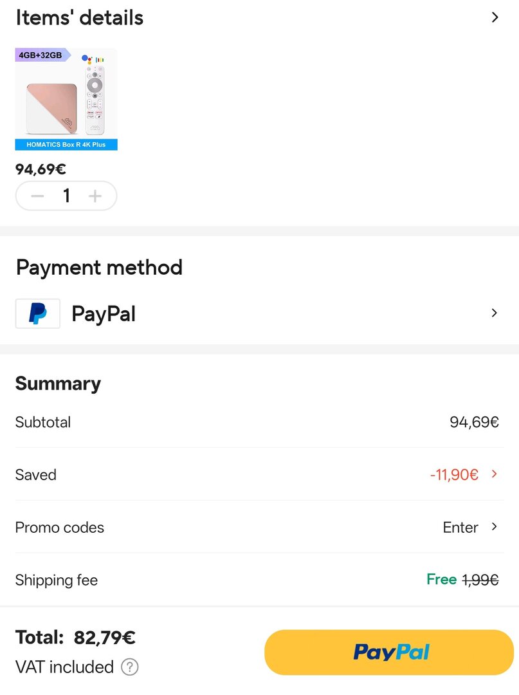Click the Free shipping fee text
Screen dimensions: 519x695
pos(441,579)
